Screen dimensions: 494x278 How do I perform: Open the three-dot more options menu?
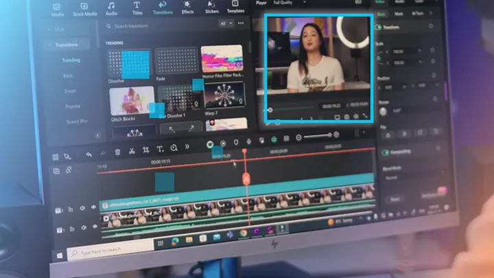pyautogui.click(x=241, y=23)
